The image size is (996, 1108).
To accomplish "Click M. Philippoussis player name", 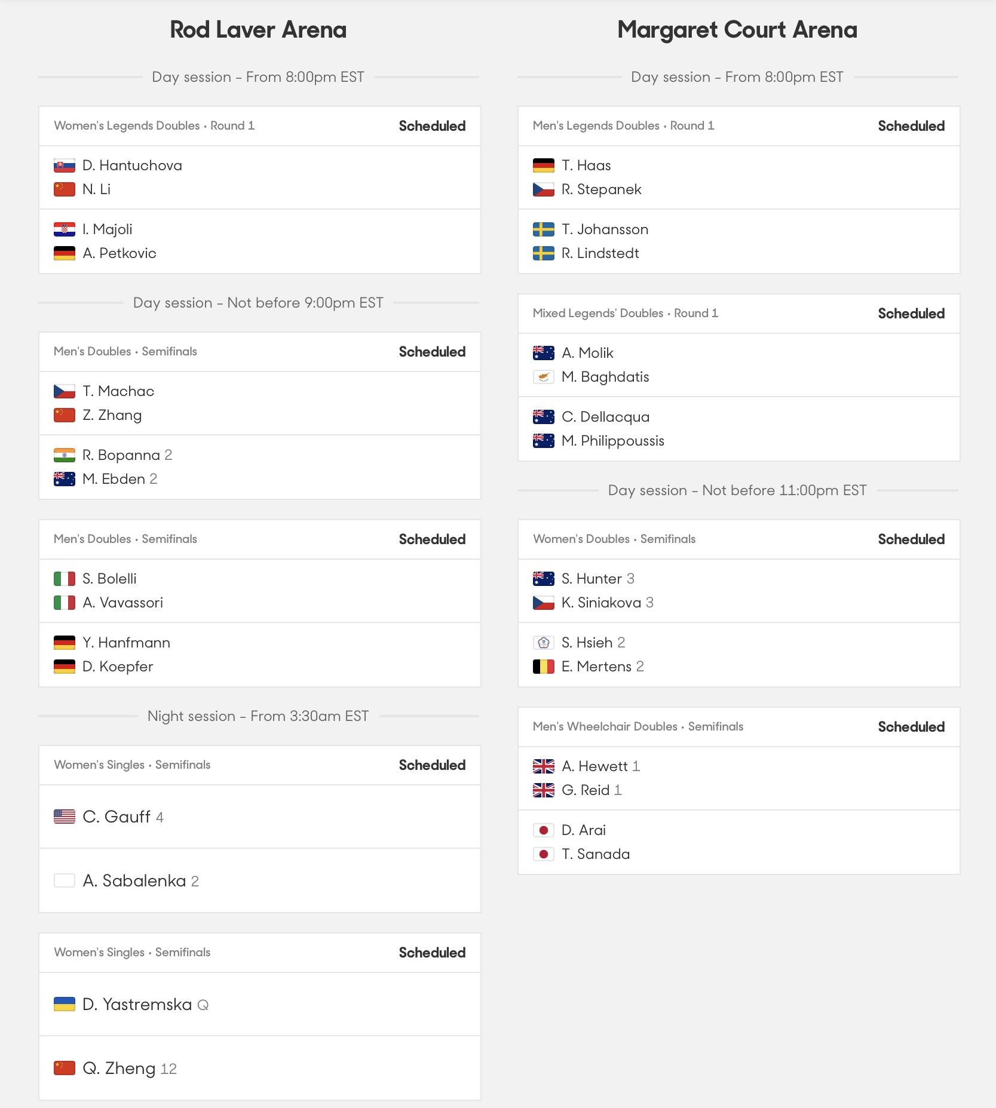I will 613,441.
